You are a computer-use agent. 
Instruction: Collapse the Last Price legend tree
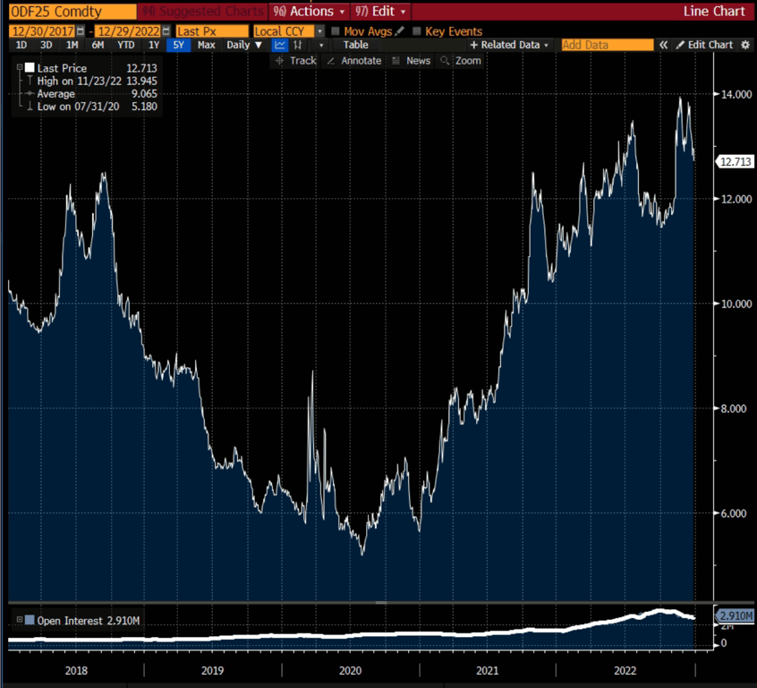coord(20,68)
